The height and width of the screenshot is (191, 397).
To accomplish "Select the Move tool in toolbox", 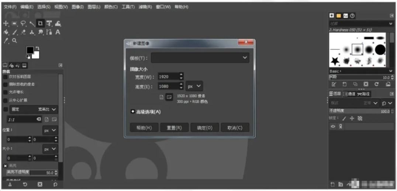I will coord(6,24).
